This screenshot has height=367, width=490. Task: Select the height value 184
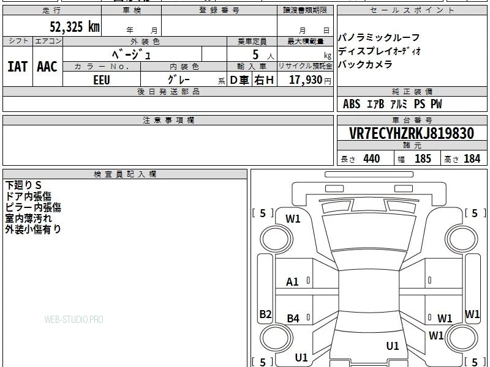click(472, 159)
